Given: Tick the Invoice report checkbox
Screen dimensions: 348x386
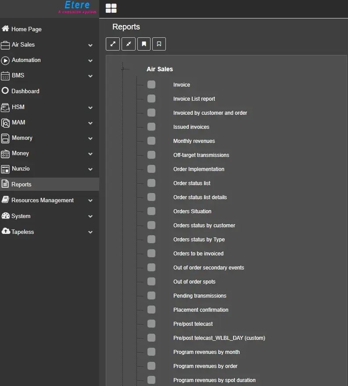Looking at the screenshot, I should pyautogui.click(x=151, y=85).
